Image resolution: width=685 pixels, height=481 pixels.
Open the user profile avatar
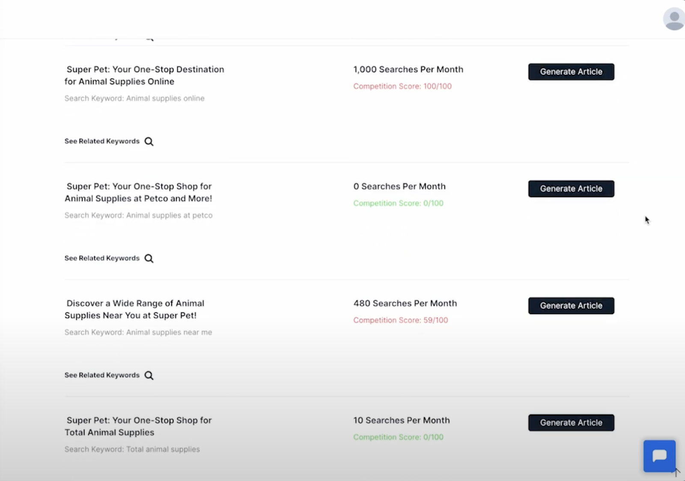[x=674, y=19]
